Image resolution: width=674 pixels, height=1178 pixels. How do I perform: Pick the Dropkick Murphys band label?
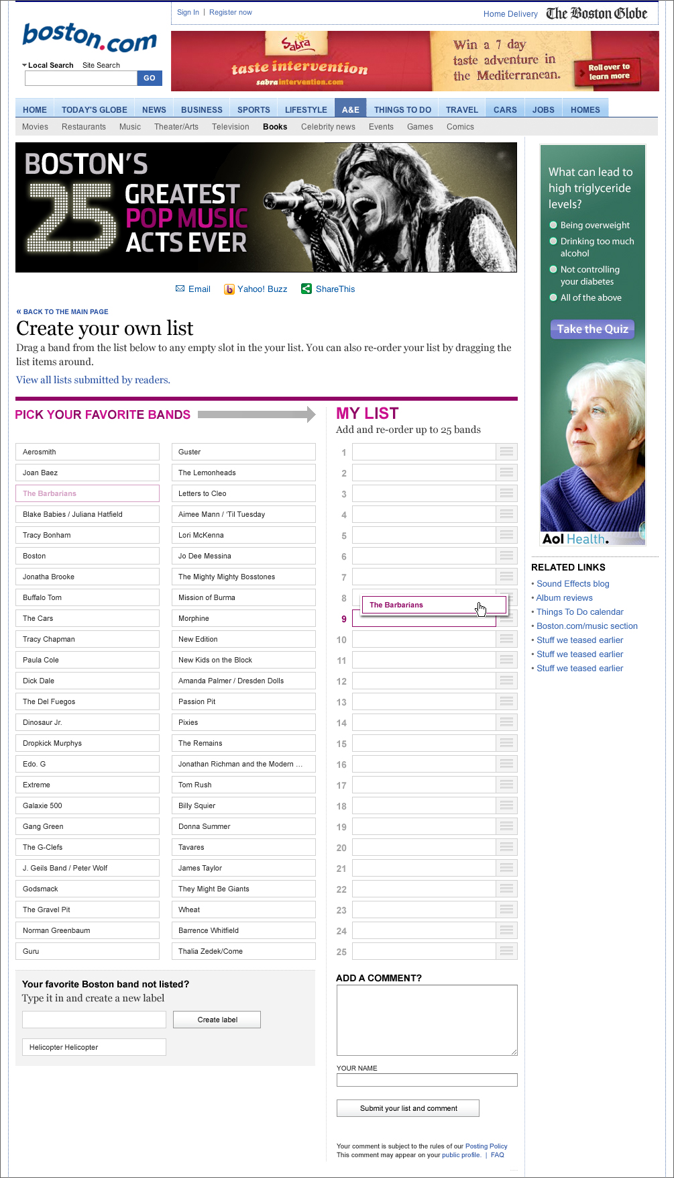pos(88,743)
